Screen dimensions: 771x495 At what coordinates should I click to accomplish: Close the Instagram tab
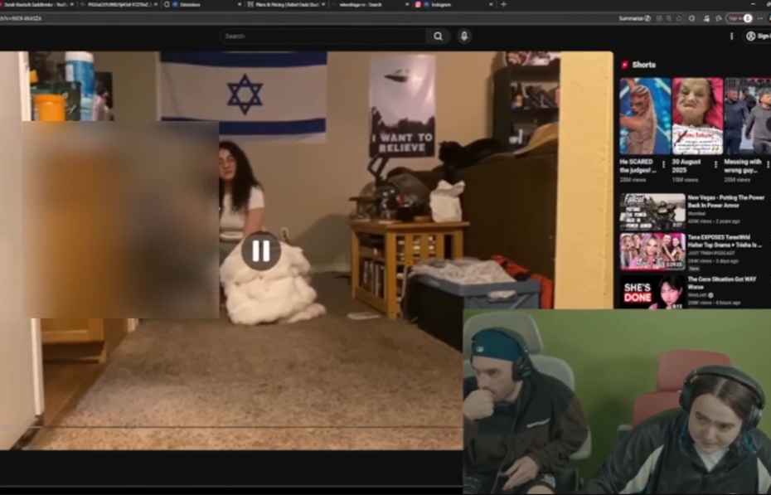tap(491, 4)
